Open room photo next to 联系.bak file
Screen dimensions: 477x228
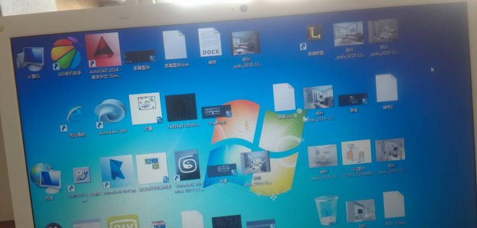pos(318,97)
